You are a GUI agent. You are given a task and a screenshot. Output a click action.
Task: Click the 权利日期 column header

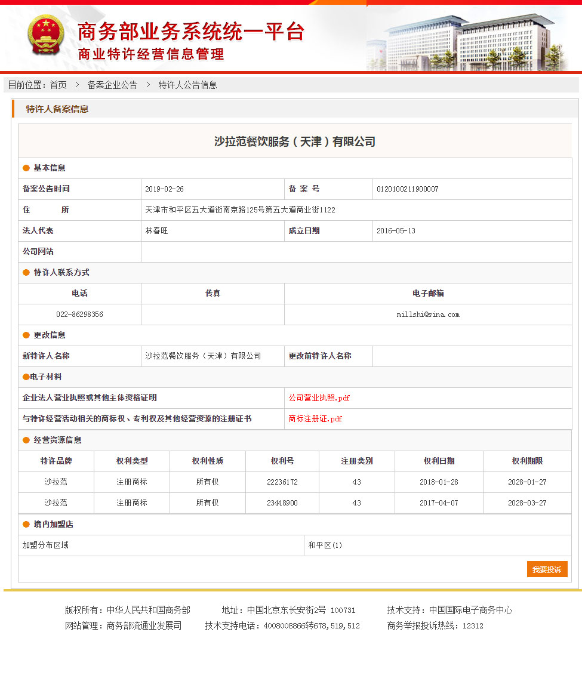click(439, 461)
